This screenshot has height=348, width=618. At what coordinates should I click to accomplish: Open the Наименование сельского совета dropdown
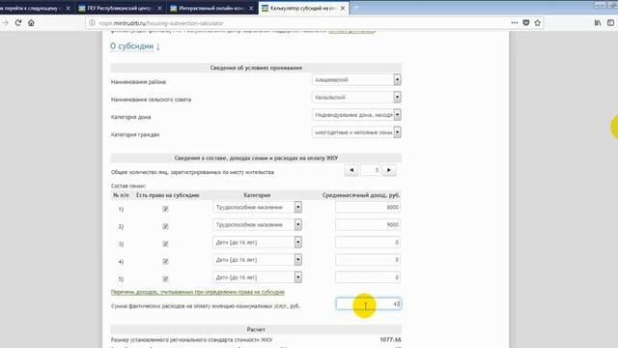[x=356, y=97]
